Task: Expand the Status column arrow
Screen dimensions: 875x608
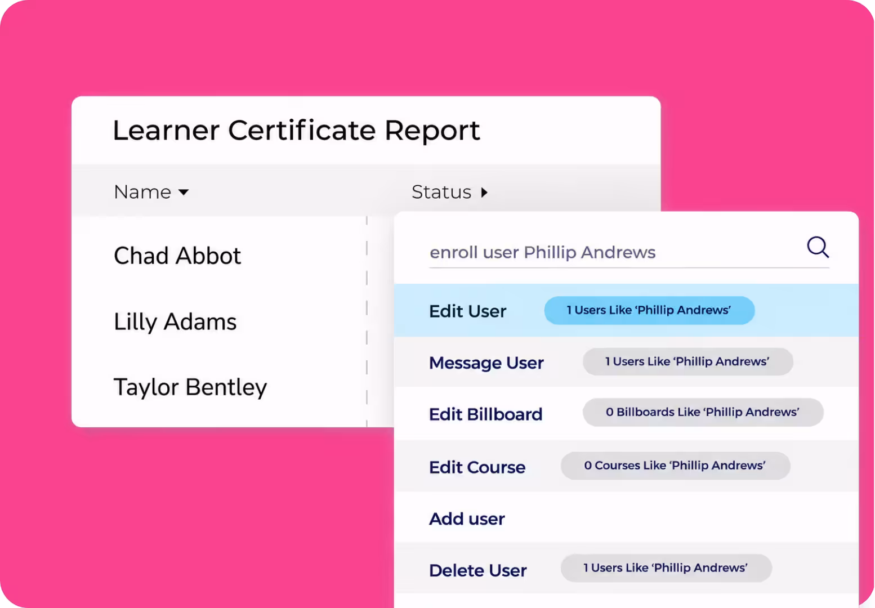Action: [x=484, y=193]
